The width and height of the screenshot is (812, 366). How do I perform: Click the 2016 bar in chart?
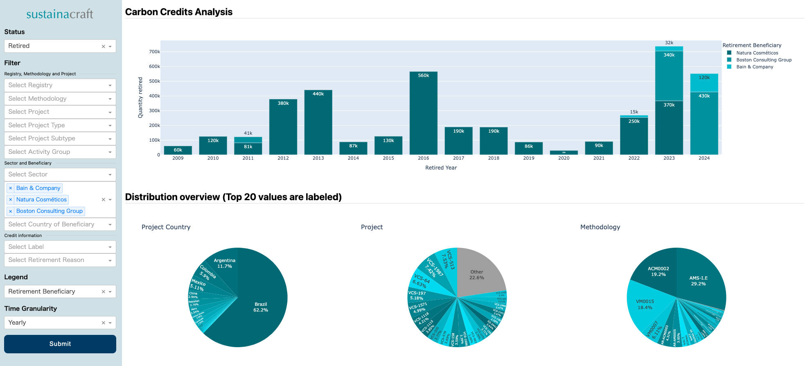[x=423, y=115]
